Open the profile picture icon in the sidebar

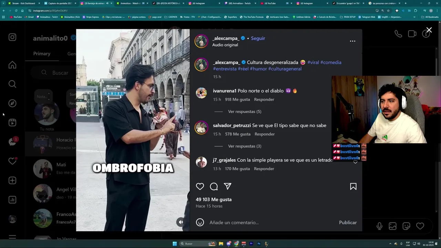[12, 219]
